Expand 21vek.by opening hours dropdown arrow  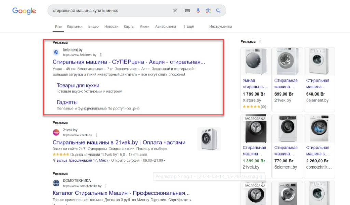(x=165, y=161)
